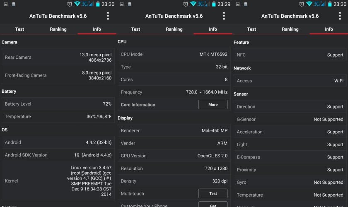Tap the alarm clock icon above the Camera screen
348x207 pixels.
pyautogui.click(x=69, y=4)
